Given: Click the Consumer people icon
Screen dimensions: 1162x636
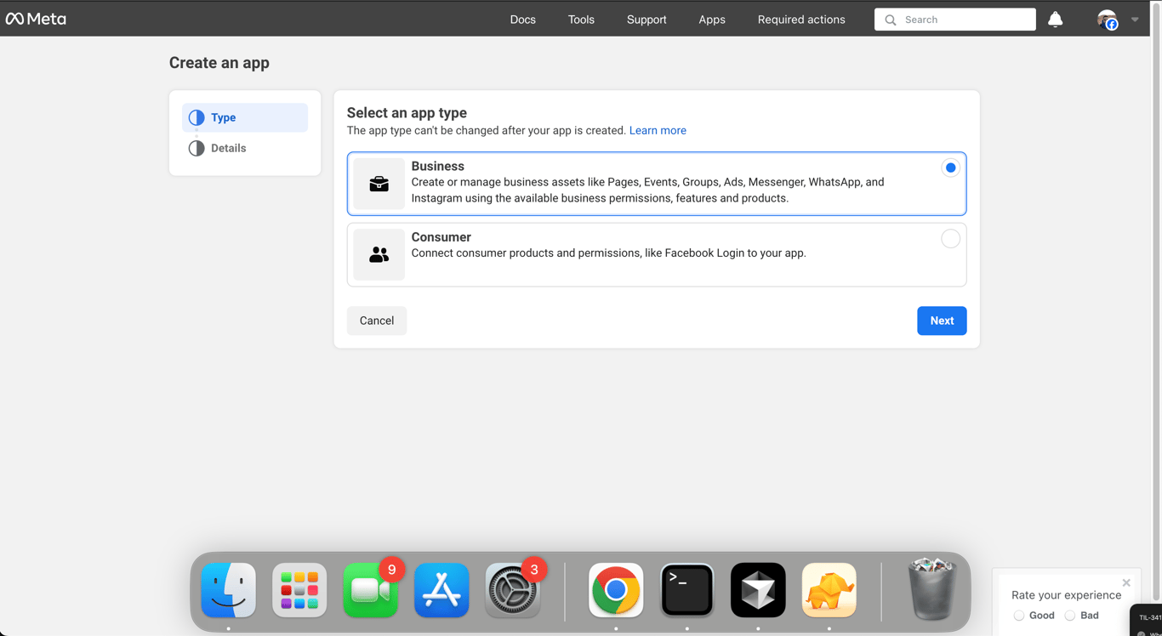Looking at the screenshot, I should pyautogui.click(x=379, y=254).
